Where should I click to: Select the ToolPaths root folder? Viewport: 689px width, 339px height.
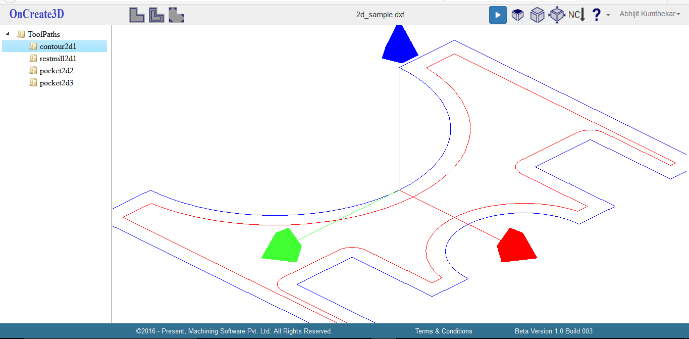click(x=43, y=34)
